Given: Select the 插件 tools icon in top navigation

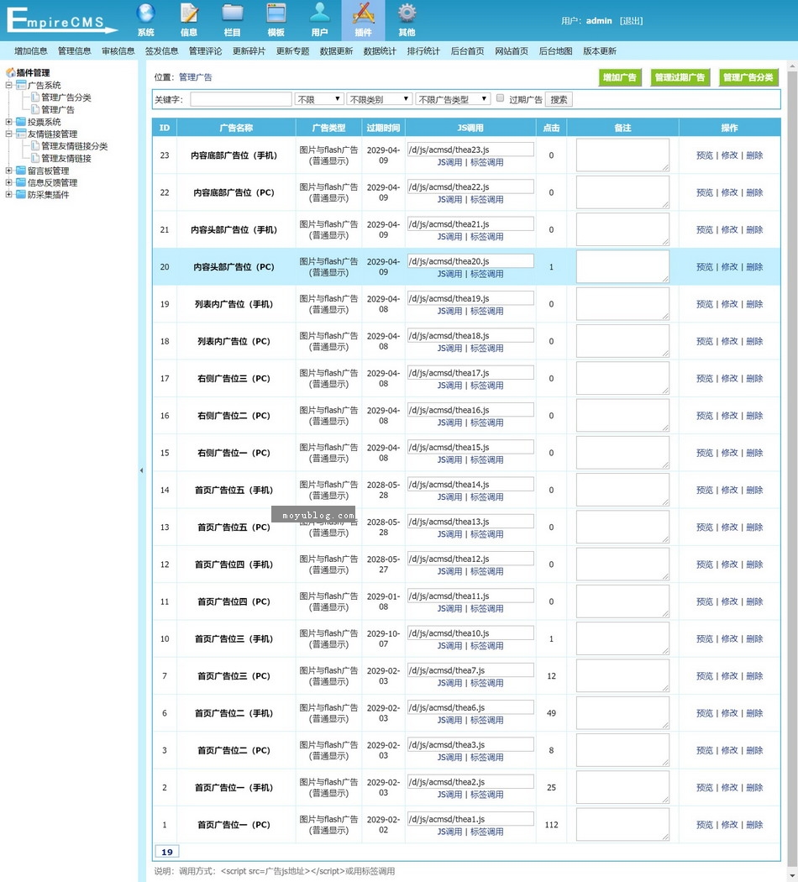Looking at the screenshot, I should click(x=363, y=13).
